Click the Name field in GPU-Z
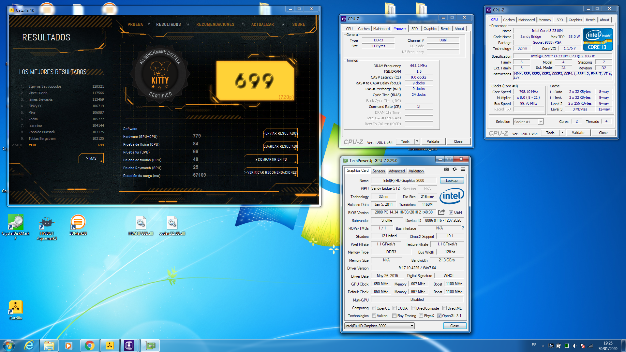626x352 pixels. click(404, 181)
